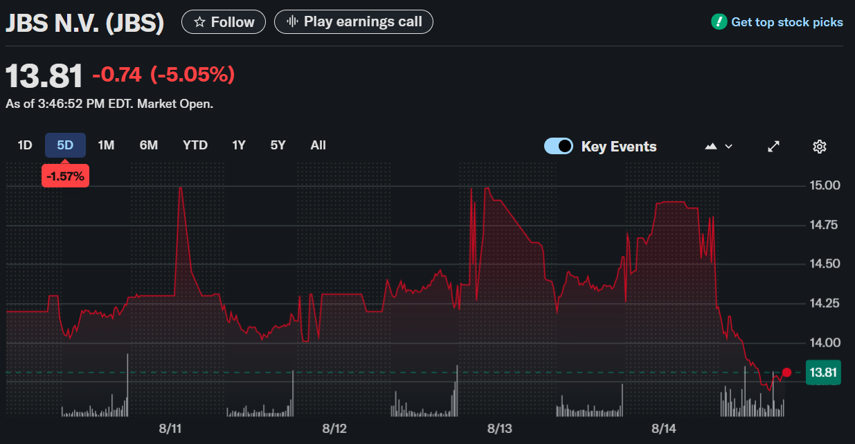Click the green top stock picks icon
855x444 pixels.
(719, 22)
